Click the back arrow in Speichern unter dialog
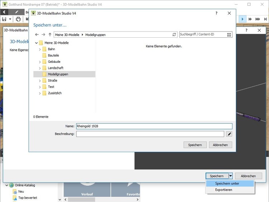 pyautogui.click(x=37, y=34)
